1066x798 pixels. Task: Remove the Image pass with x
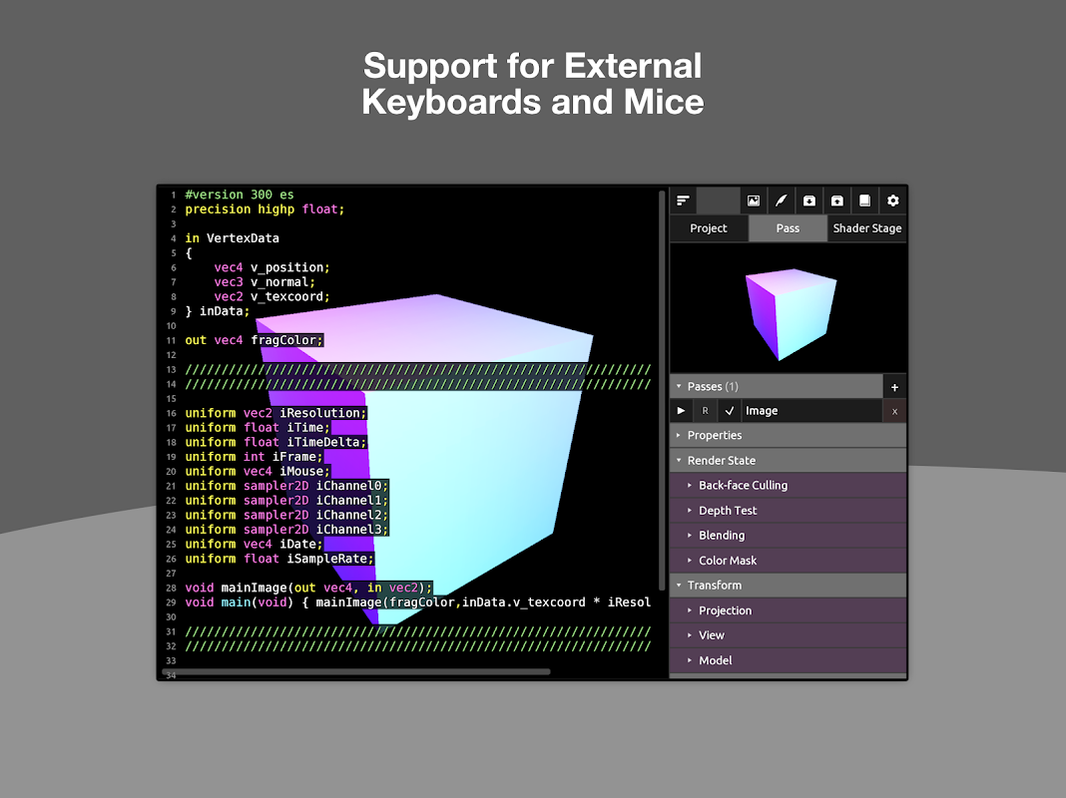coord(894,412)
